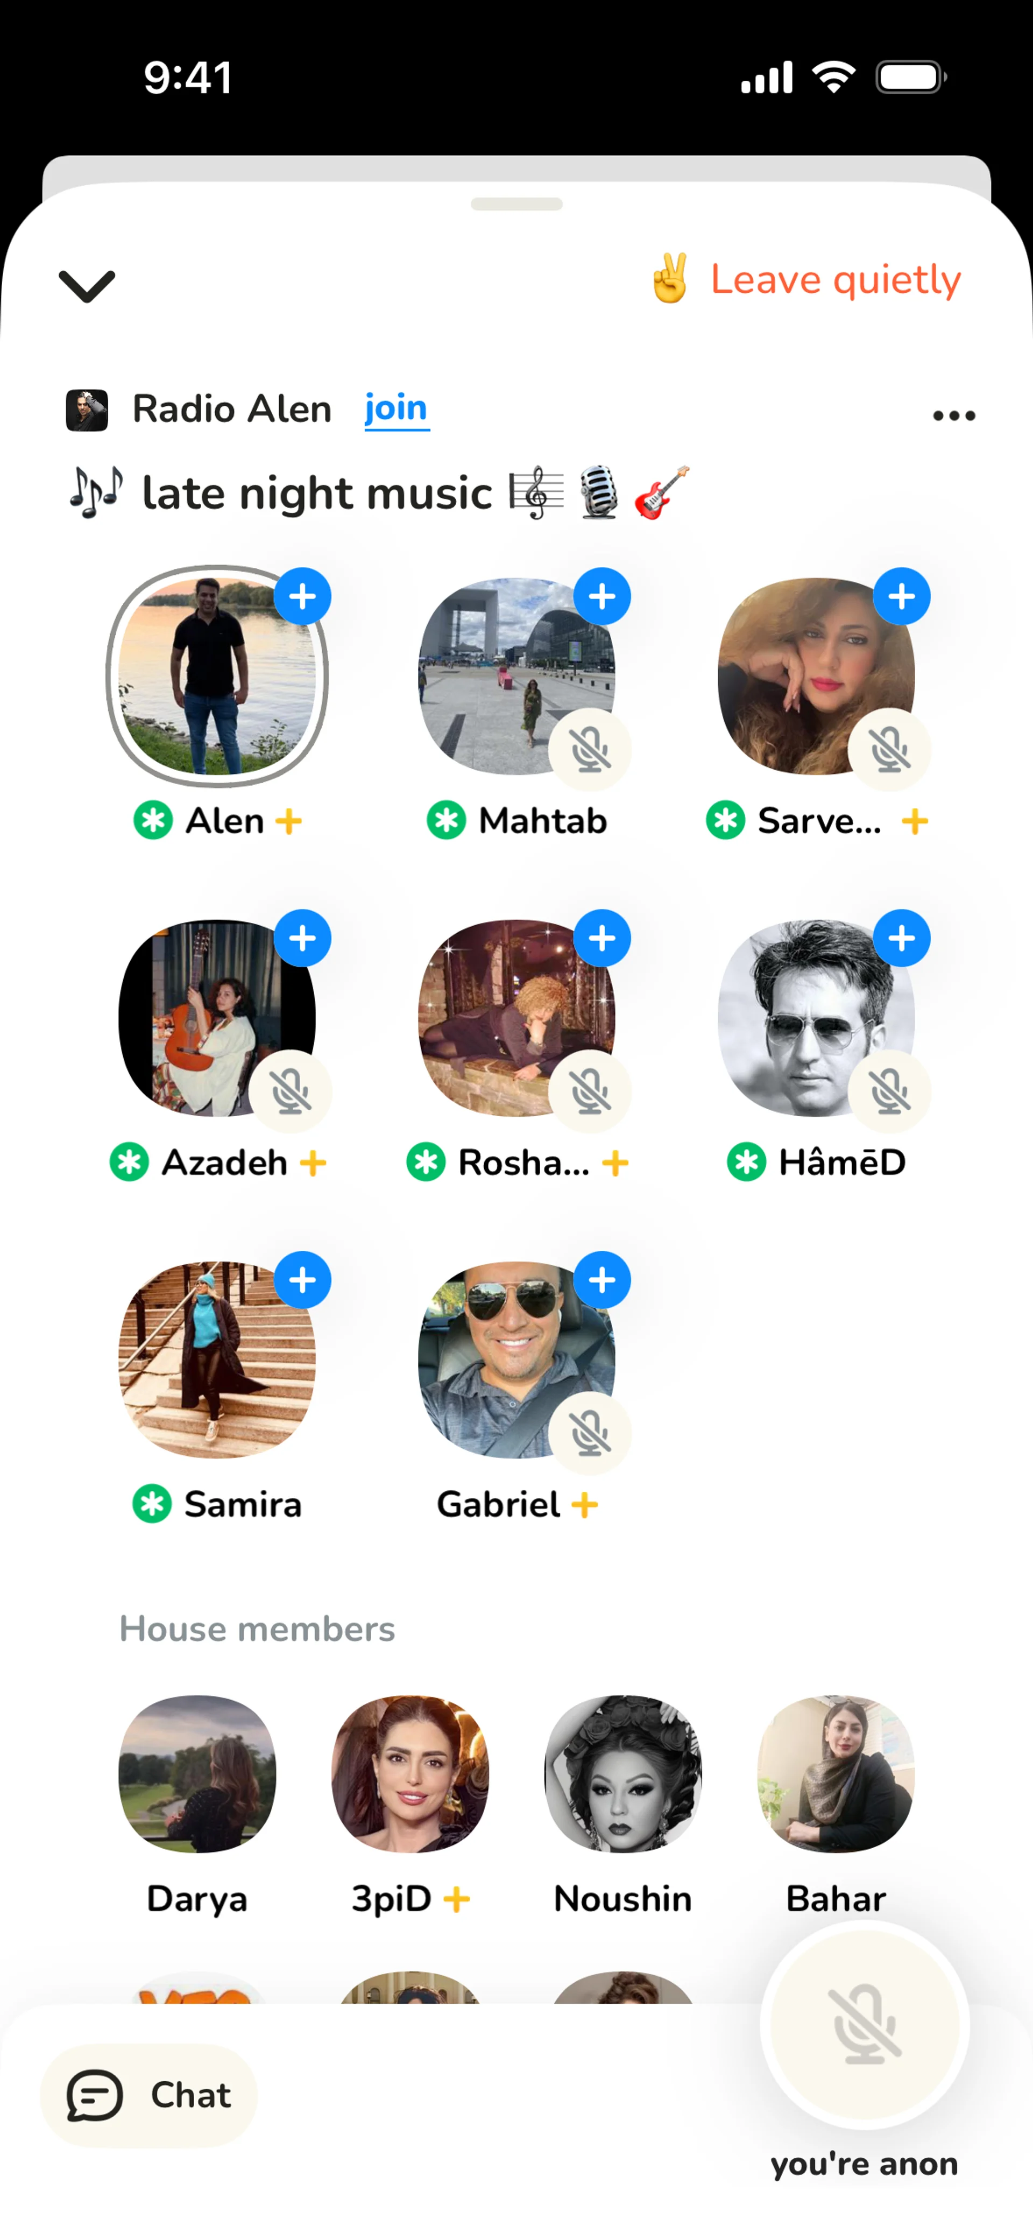Tap the plus badge on Samira's avatar

[302, 1280]
